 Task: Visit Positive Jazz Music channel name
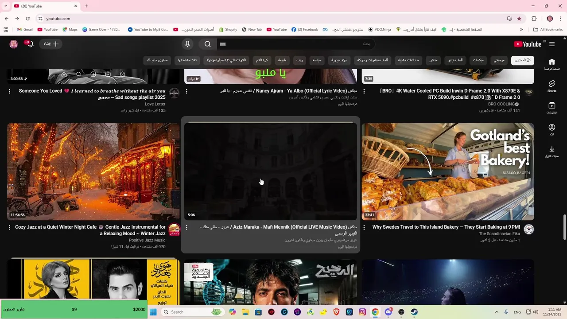(x=147, y=240)
